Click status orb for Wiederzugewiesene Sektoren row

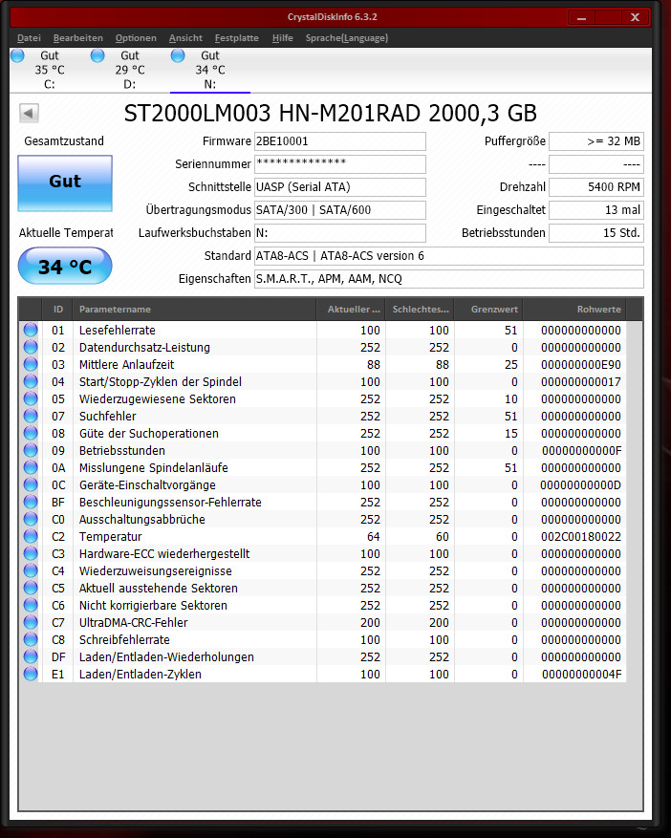point(31,398)
